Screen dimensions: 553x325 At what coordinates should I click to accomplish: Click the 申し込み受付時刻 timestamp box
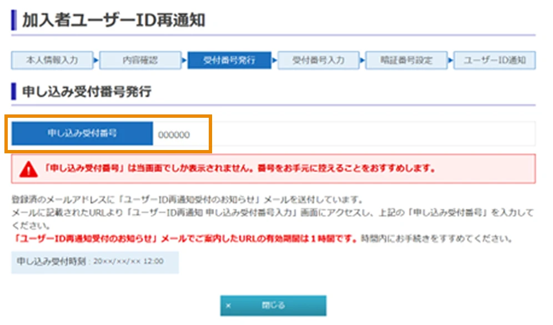(x=94, y=261)
